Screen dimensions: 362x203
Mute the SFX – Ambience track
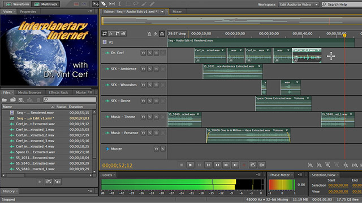(x=143, y=69)
